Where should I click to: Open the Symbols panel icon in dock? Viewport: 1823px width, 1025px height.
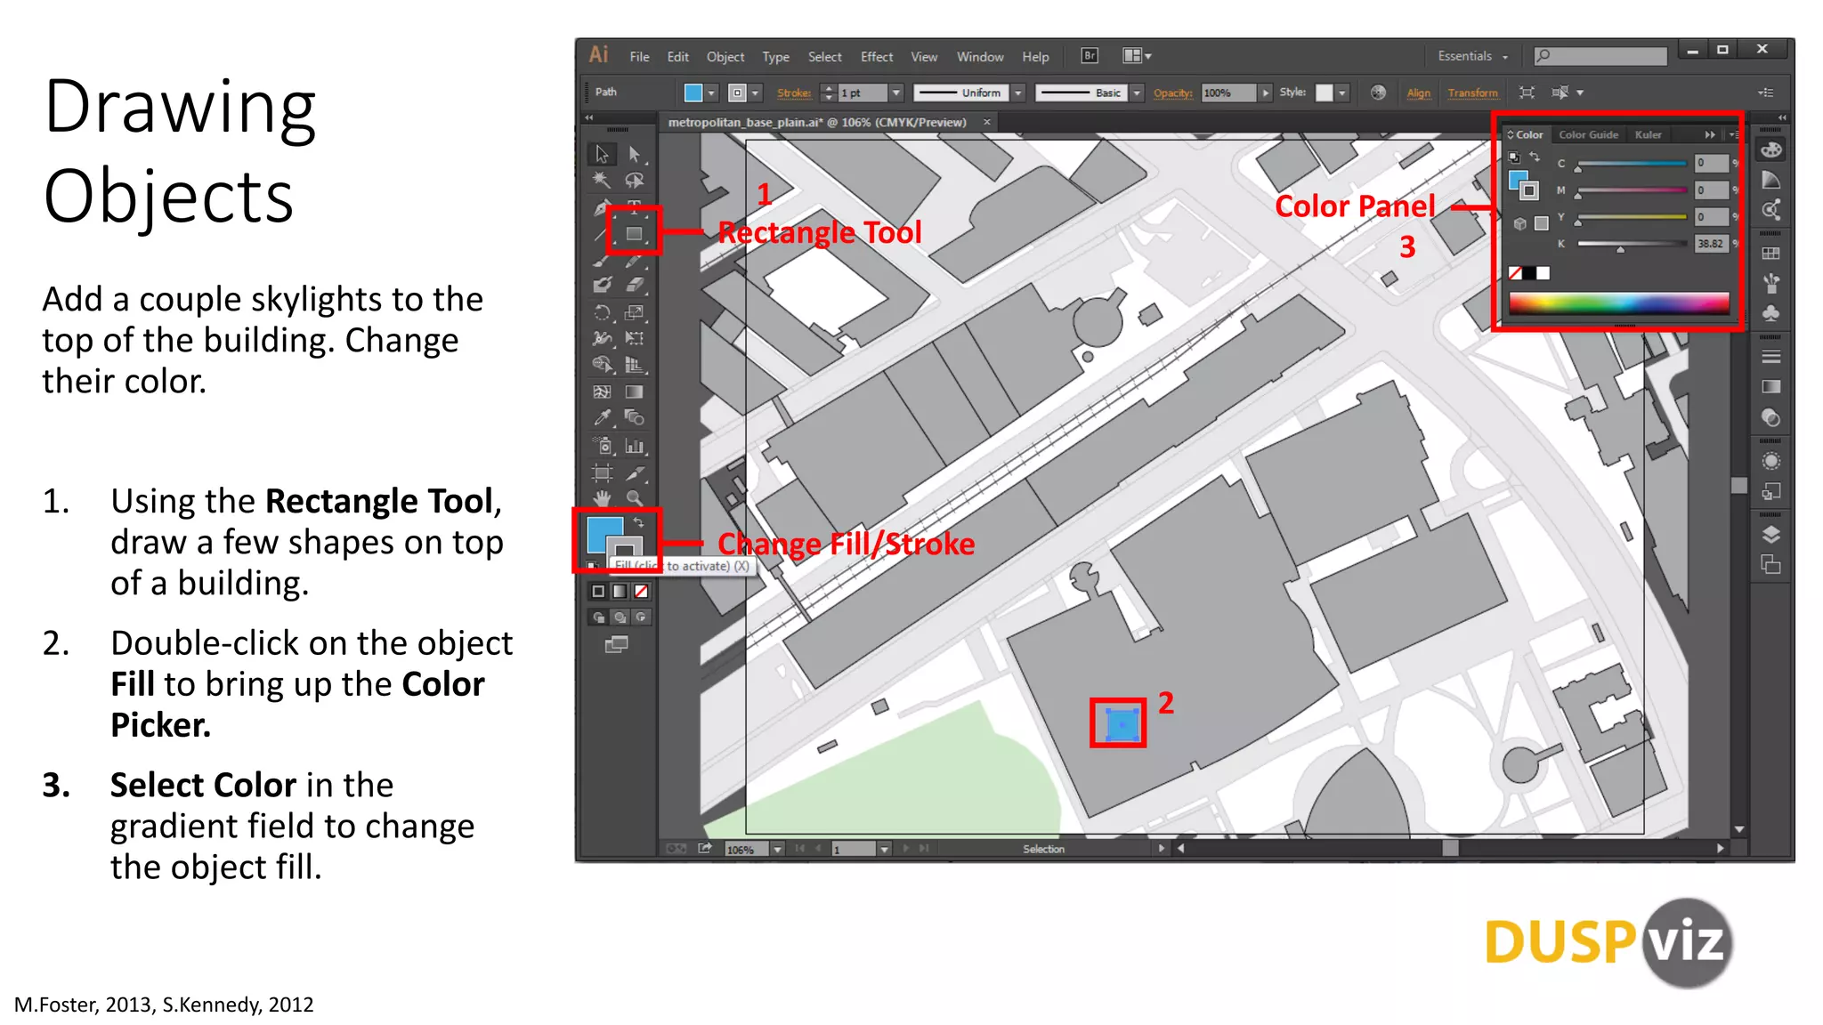1771,313
